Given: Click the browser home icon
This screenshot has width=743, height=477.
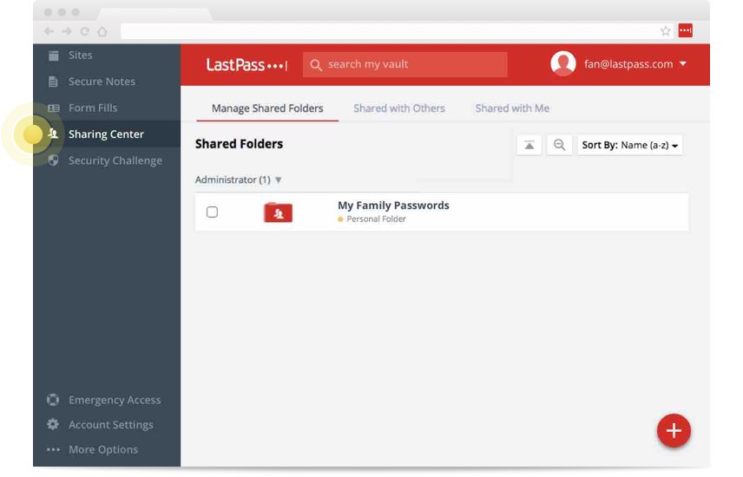Looking at the screenshot, I should point(102,31).
